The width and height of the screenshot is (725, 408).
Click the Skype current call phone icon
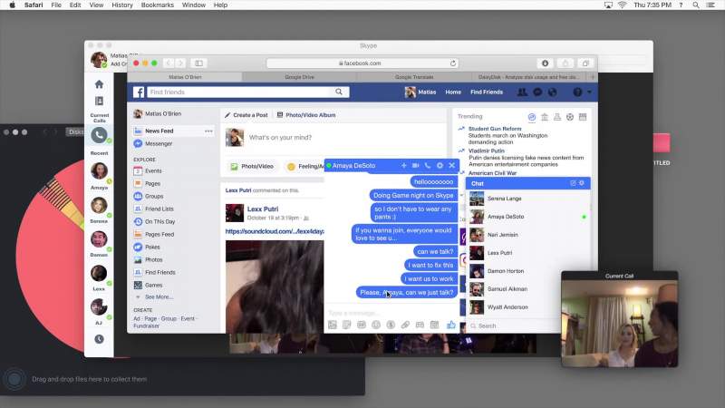click(x=99, y=135)
